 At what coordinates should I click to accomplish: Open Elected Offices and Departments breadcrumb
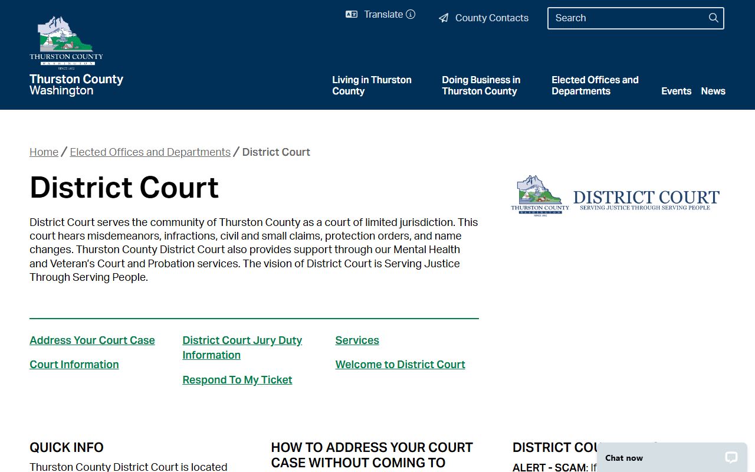click(150, 152)
